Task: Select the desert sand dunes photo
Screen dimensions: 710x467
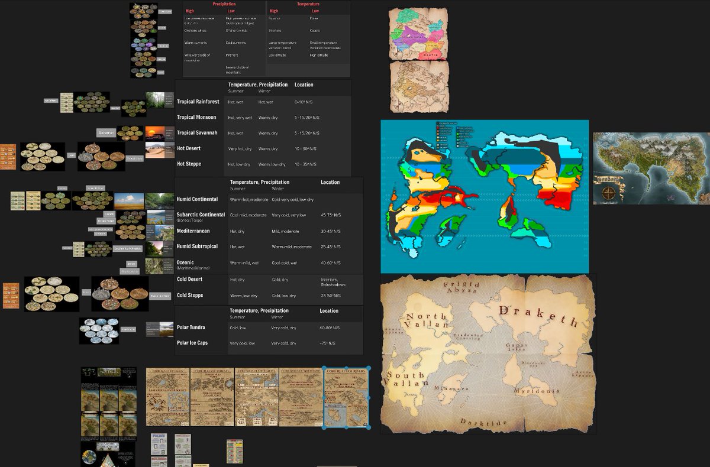Action: coord(160,150)
